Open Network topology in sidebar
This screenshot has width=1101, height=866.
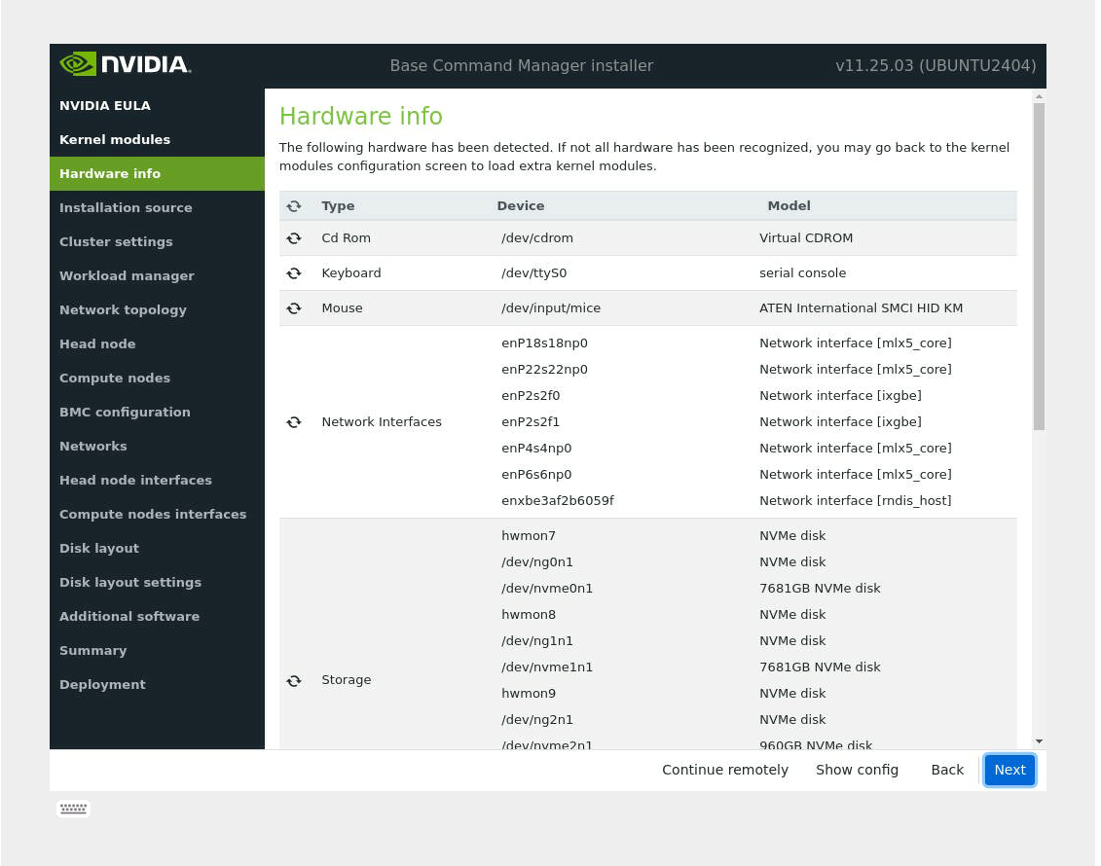click(x=123, y=309)
